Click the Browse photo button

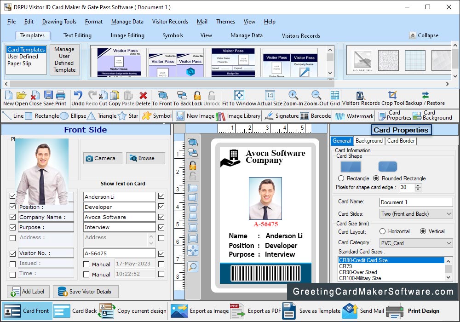point(145,158)
